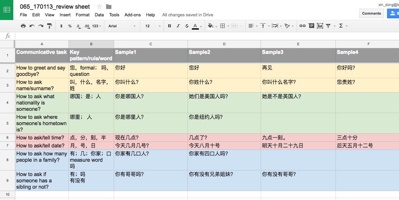Create a filter with the Filter icon

point(329,26)
